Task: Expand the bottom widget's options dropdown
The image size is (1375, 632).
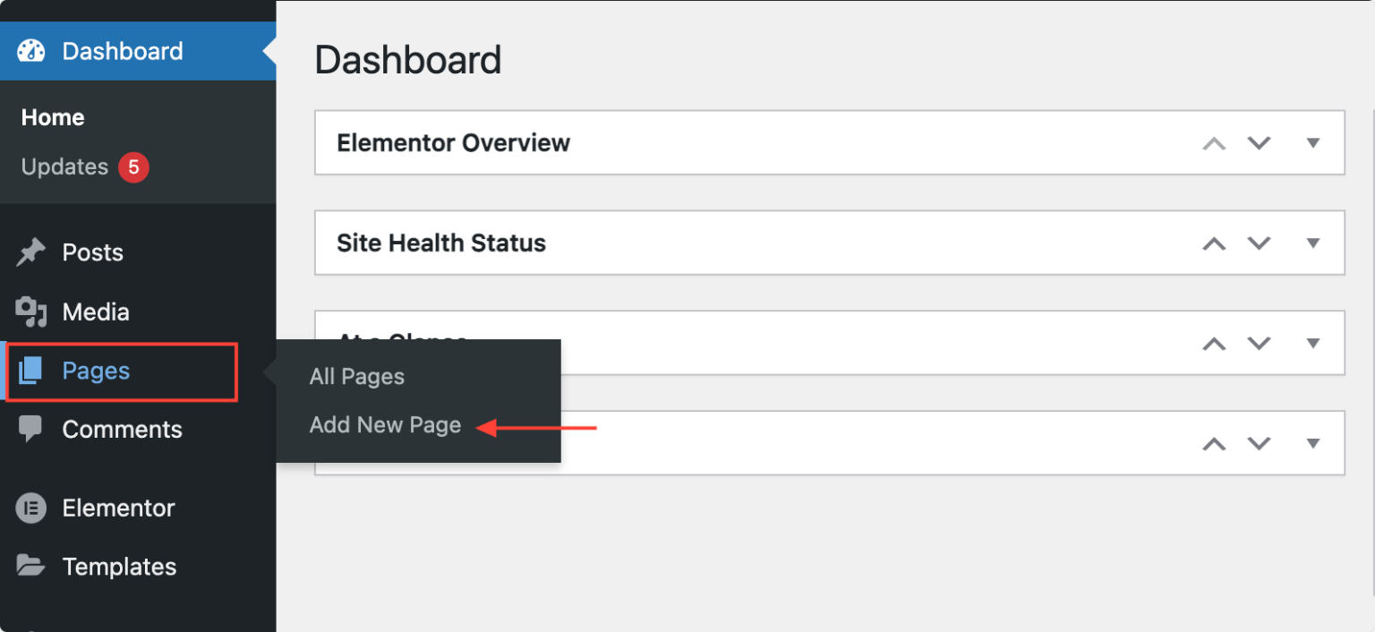Action: coord(1313,442)
